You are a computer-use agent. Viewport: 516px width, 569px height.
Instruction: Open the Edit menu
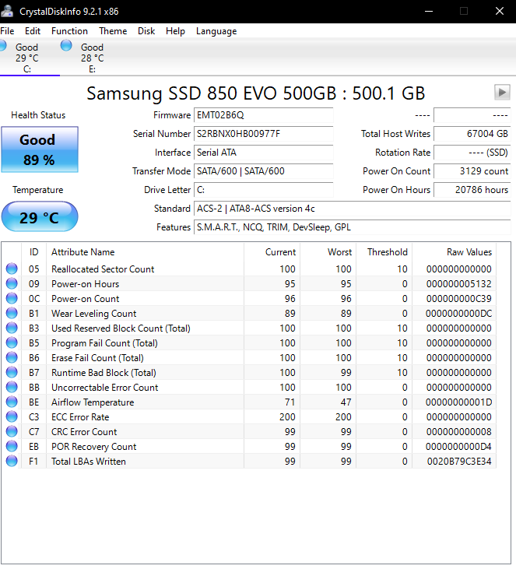point(33,31)
